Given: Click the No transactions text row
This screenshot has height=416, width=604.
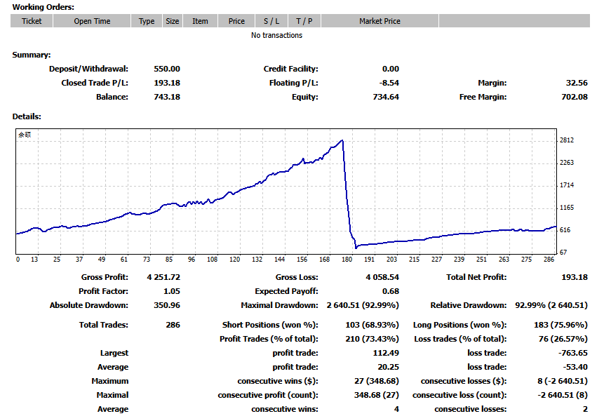Looking at the screenshot, I should pos(276,36).
